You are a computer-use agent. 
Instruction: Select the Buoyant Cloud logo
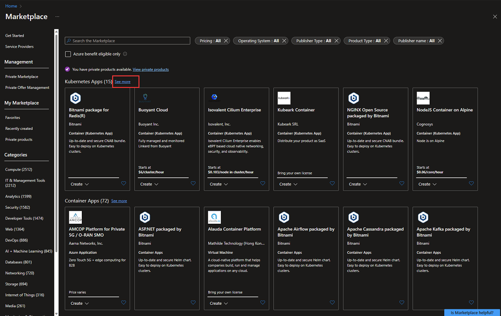145,98
